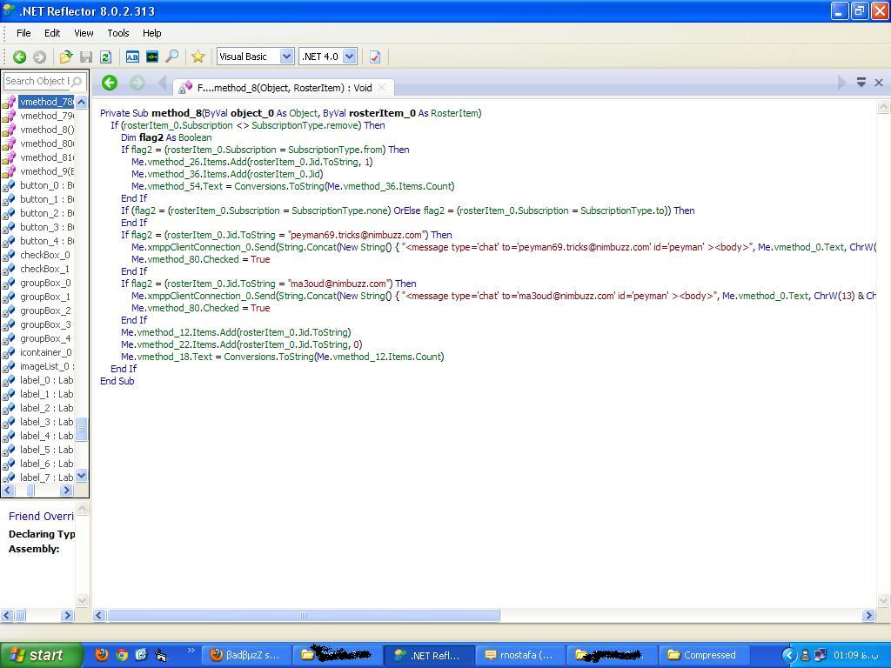Click the search icon in Search Object field
The image size is (891, 668).
77,81
